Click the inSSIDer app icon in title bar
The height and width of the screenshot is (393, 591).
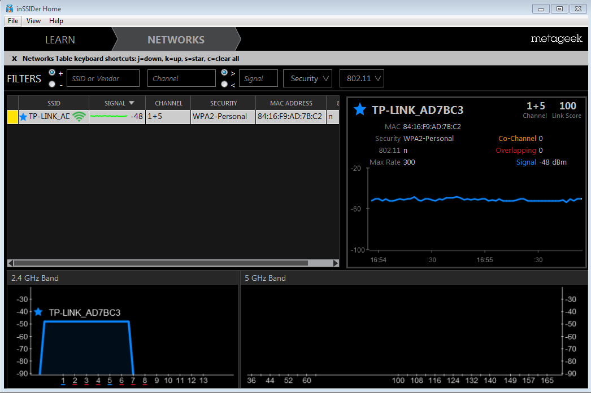click(x=10, y=8)
